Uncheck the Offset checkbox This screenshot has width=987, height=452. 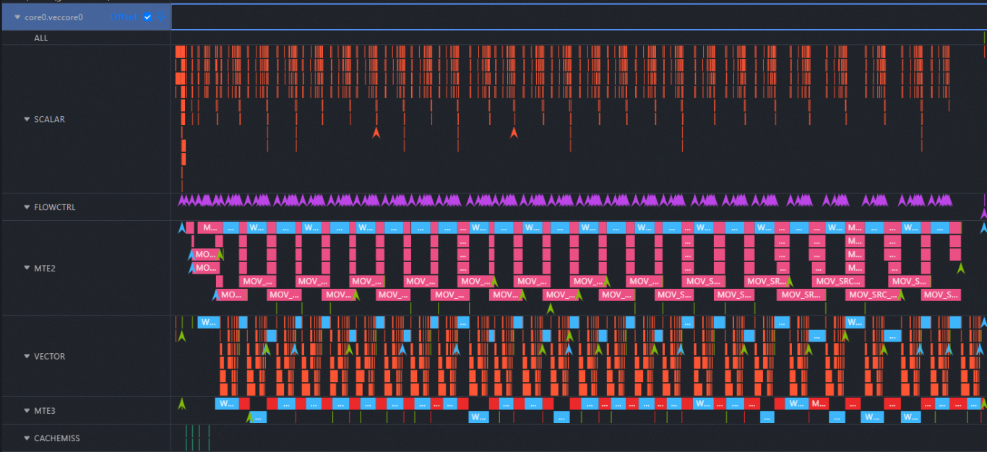[x=147, y=17]
